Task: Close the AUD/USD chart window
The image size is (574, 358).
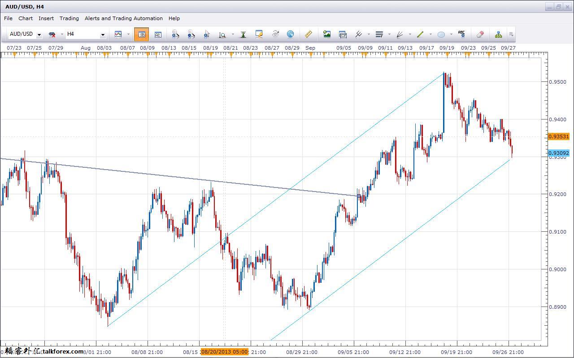Action: coord(568,7)
